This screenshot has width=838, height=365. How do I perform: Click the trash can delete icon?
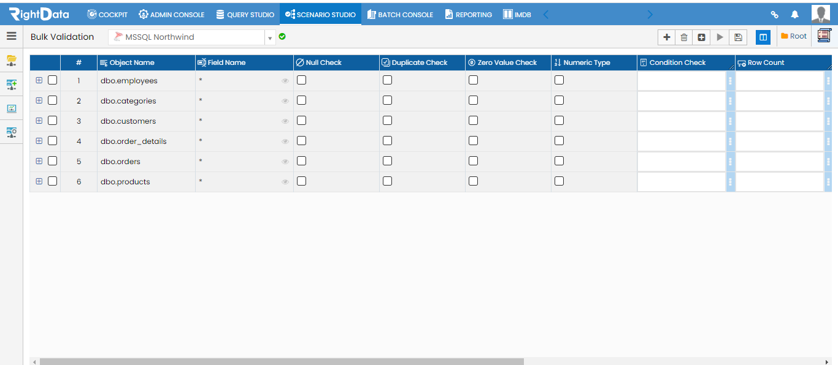[684, 37]
